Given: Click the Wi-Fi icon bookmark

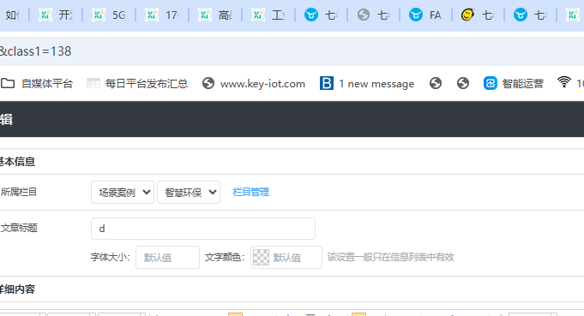Looking at the screenshot, I should [x=564, y=82].
